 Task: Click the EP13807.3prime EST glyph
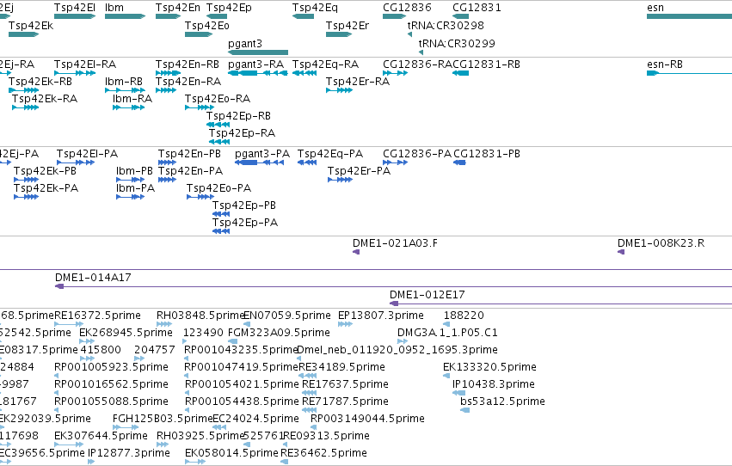345,324
